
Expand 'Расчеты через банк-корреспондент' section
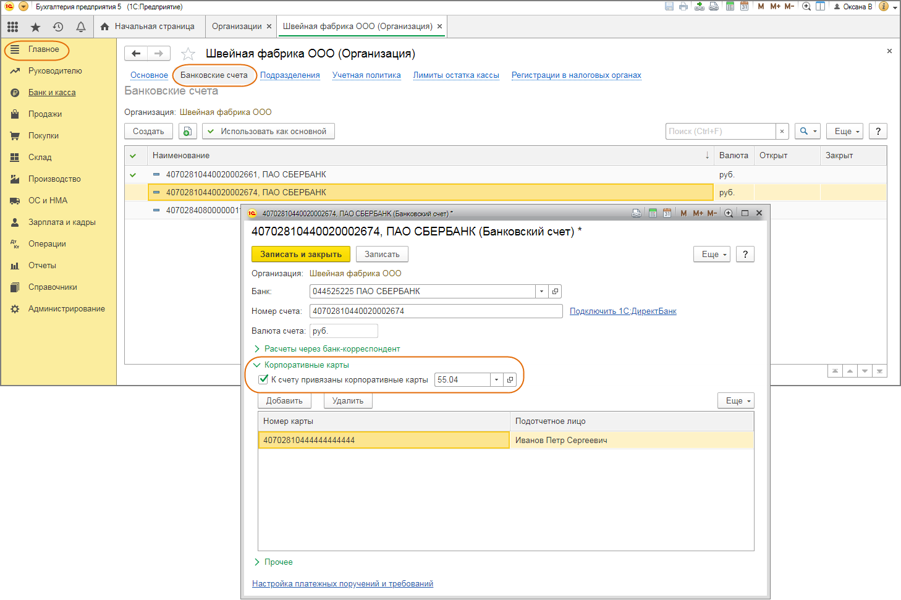pyautogui.click(x=332, y=349)
